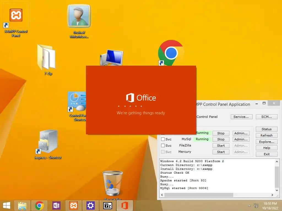Close the XAMPP Control Panel window
This screenshot has width=282, height=211.
(274, 103)
